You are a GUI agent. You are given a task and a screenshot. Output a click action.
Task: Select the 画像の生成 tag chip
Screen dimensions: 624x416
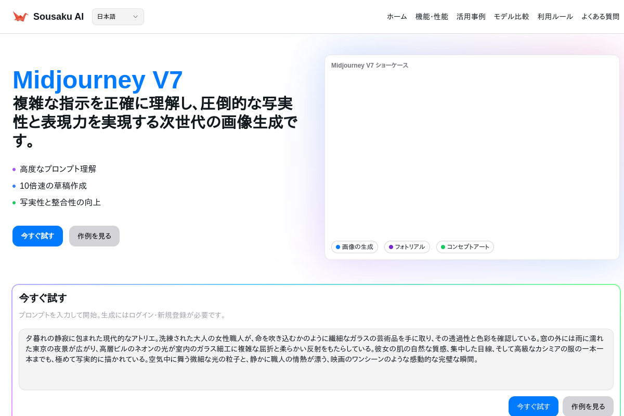pos(355,247)
